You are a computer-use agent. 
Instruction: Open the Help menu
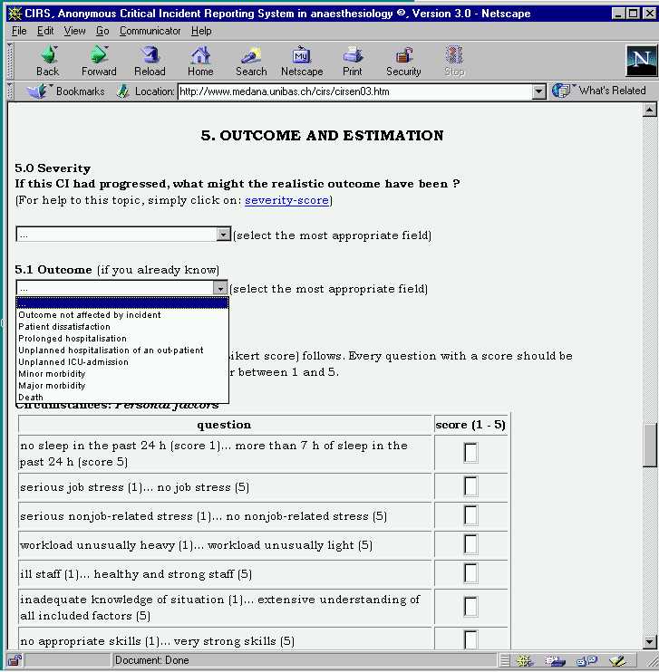click(x=201, y=31)
